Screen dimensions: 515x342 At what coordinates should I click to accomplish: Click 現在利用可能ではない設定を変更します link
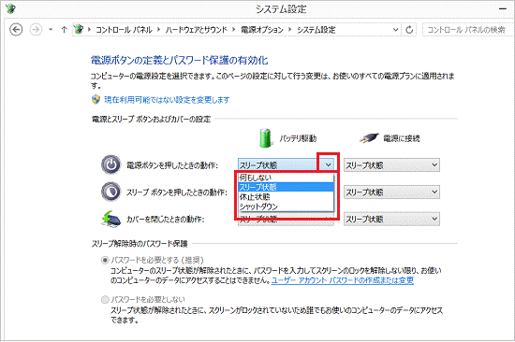(167, 100)
